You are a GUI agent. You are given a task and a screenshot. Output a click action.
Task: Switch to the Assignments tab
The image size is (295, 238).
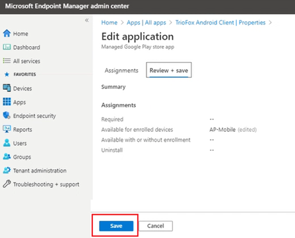tap(121, 71)
